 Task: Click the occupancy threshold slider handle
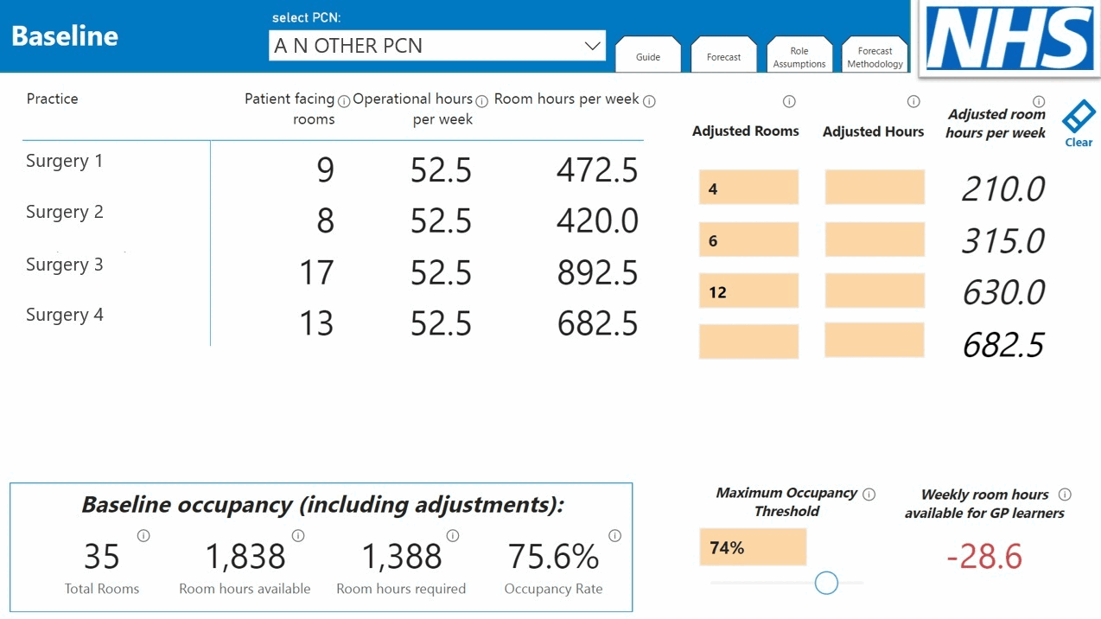click(x=825, y=583)
